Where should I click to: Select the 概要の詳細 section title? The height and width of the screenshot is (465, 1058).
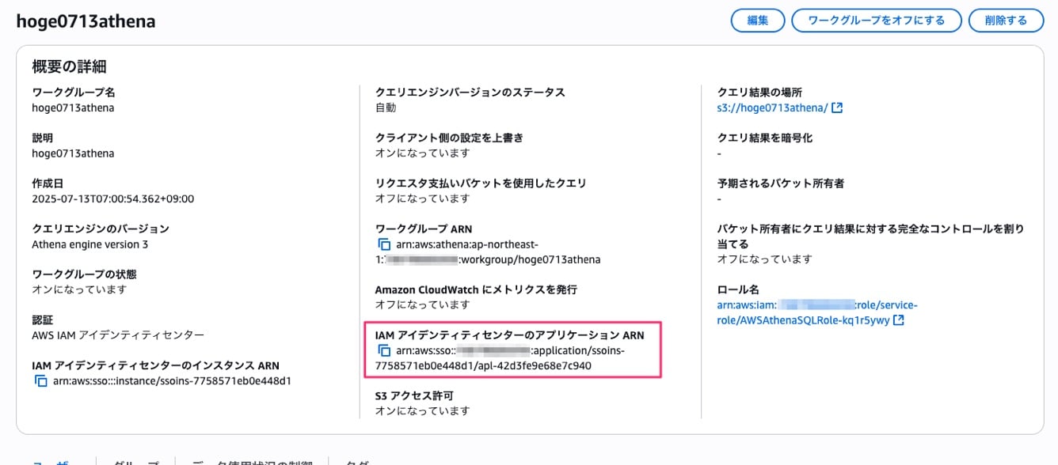(70, 66)
